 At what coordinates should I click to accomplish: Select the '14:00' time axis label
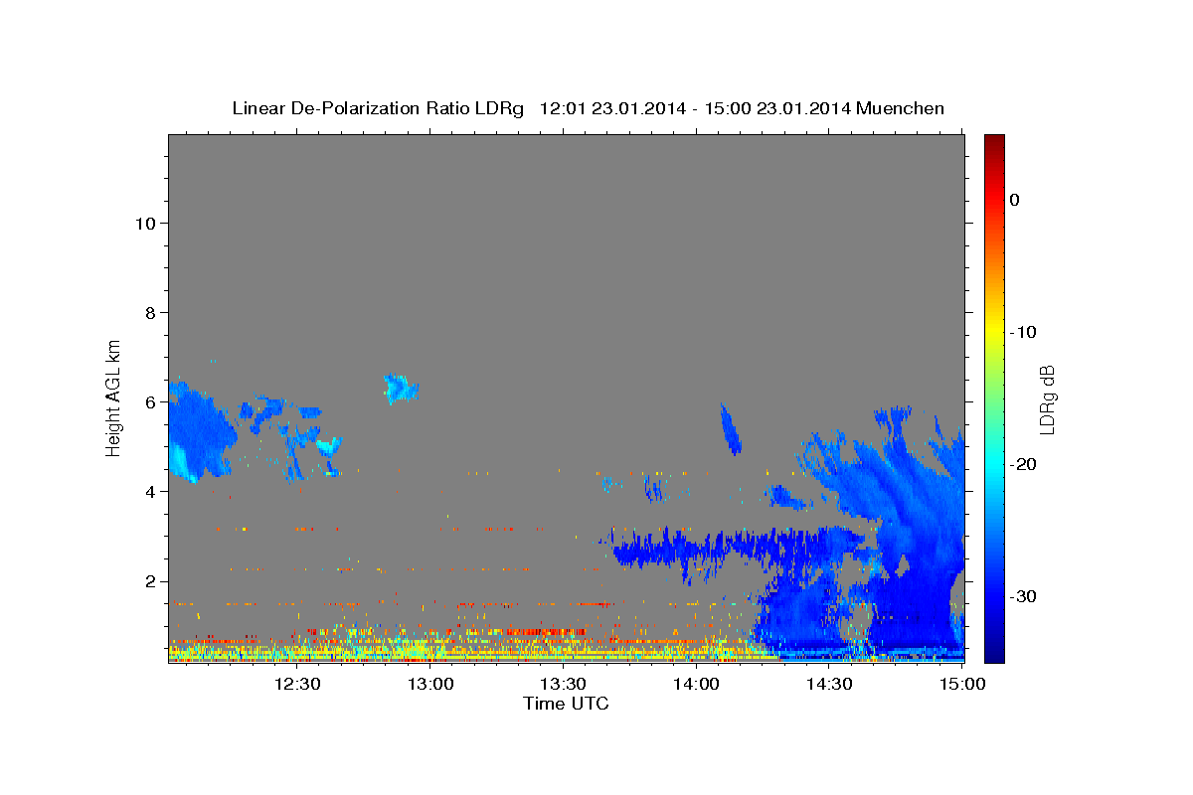pyautogui.click(x=696, y=684)
